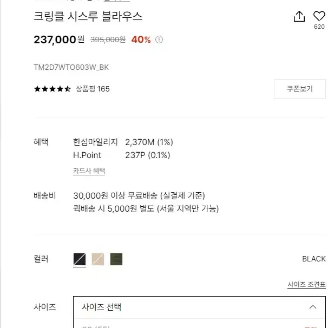Click the BLACK color name label
The height and width of the screenshot is (328, 328).
pyautogui.click(x=314, y=259)
